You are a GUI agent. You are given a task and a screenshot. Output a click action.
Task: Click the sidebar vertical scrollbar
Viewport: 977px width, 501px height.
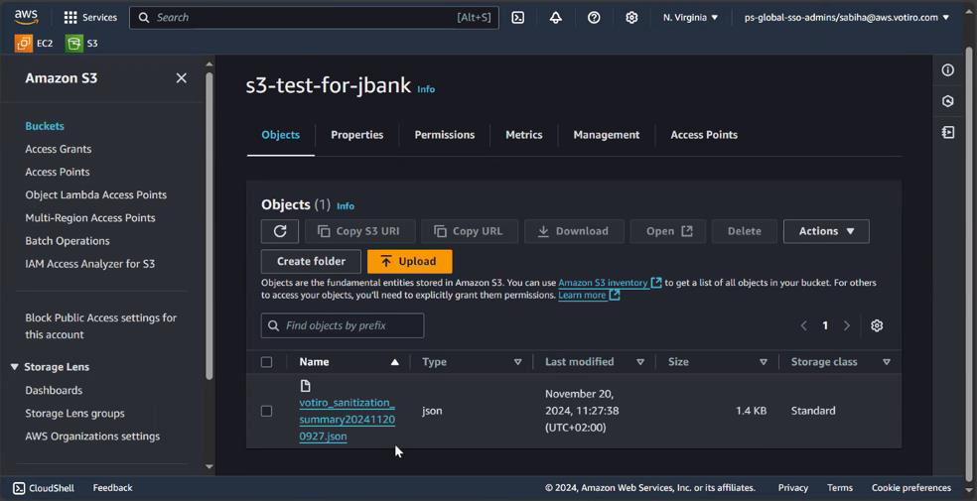[209, 224]
